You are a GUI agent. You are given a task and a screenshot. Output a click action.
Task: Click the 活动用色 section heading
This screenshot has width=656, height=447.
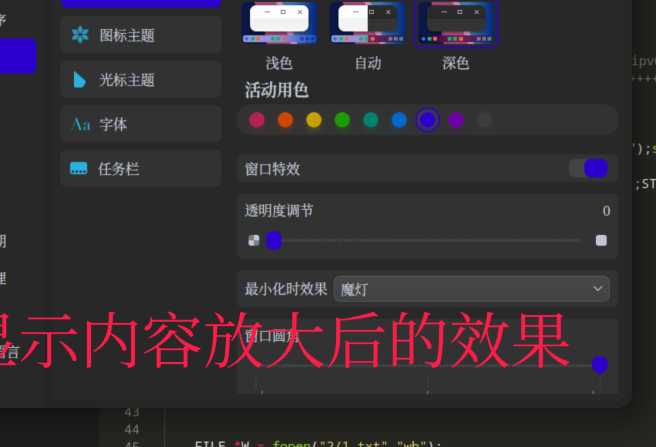[276, 91]
